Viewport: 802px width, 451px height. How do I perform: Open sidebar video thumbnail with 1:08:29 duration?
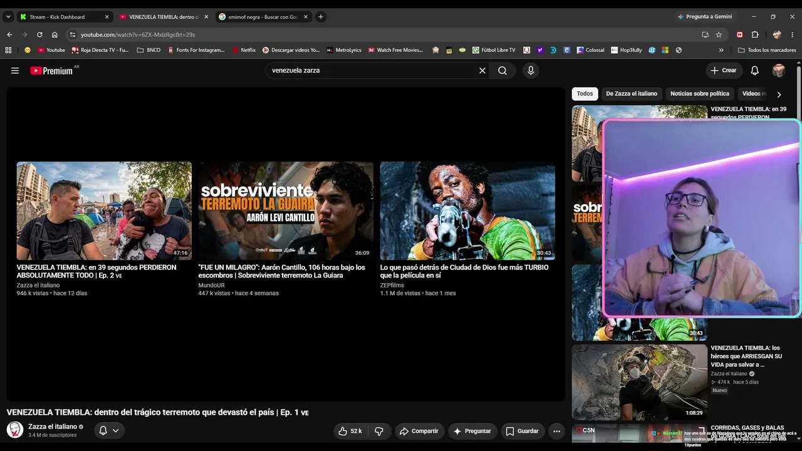tap(639, 382)
